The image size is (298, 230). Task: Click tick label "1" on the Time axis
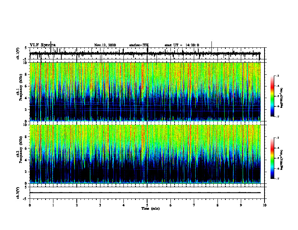click(x=53, y=205)
